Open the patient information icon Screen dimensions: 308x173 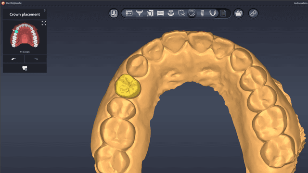click(x=114, y=13)
